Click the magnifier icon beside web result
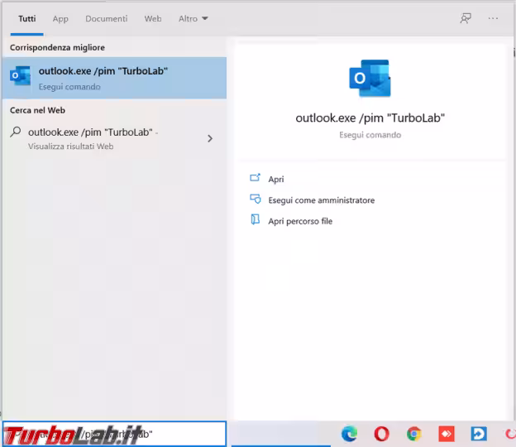The image size is (516, 447). coord(16,132)
